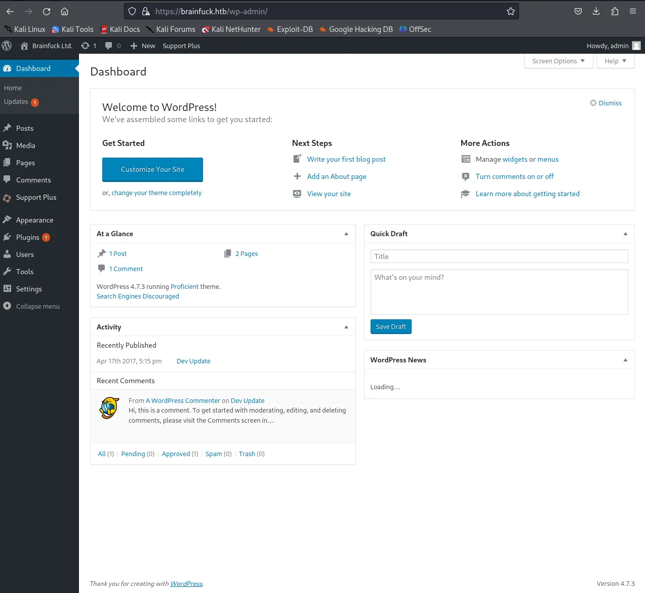Viewport: 645px width, 593px height.
Task: Click the pages icon next to 2 Pages
Action: (x=228, y=253)
